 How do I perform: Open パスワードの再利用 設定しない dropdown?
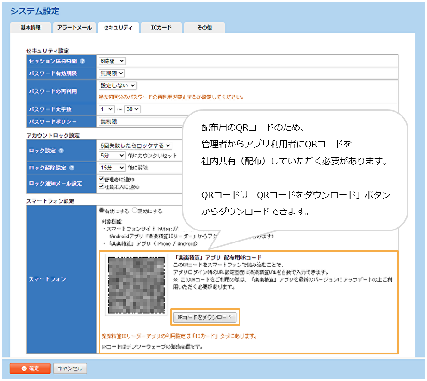[118, 85]
